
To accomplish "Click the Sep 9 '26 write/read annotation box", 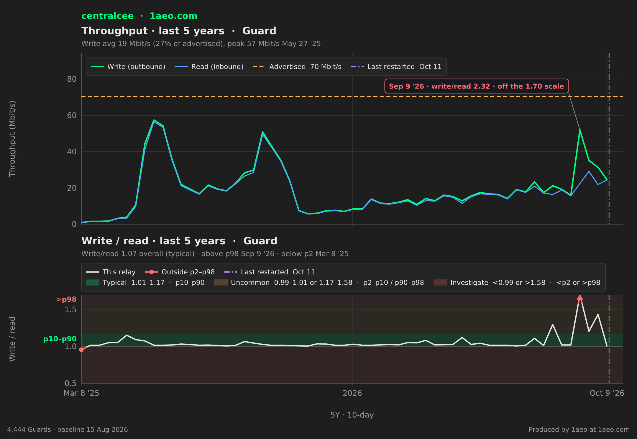I will (477, 86).
